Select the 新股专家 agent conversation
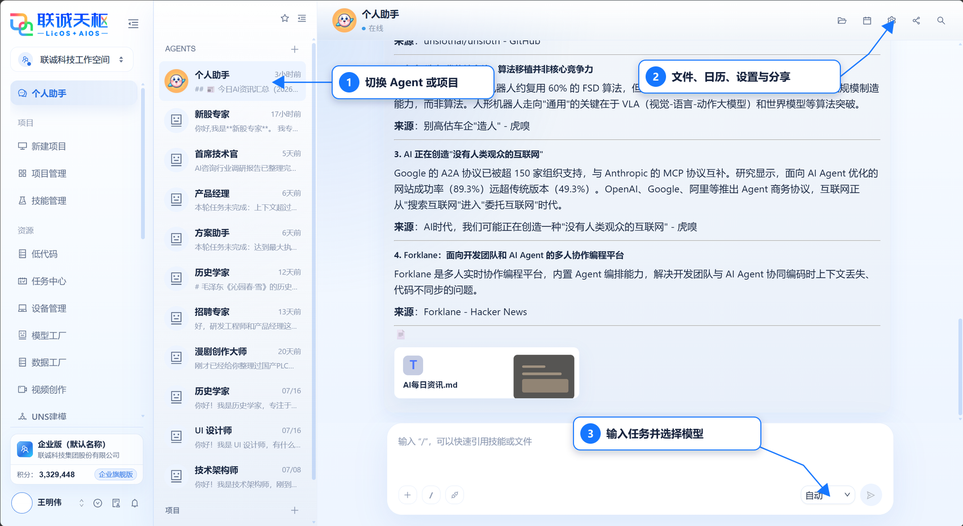Screen dimensions: 963x526 coord(232,121)
